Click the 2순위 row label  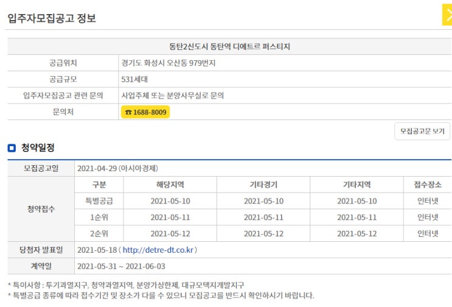(x=99, y=234)
